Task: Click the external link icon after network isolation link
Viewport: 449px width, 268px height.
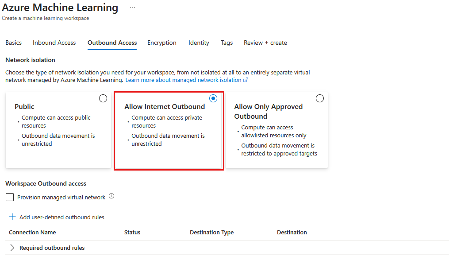Action: click(x=246, y=80)
